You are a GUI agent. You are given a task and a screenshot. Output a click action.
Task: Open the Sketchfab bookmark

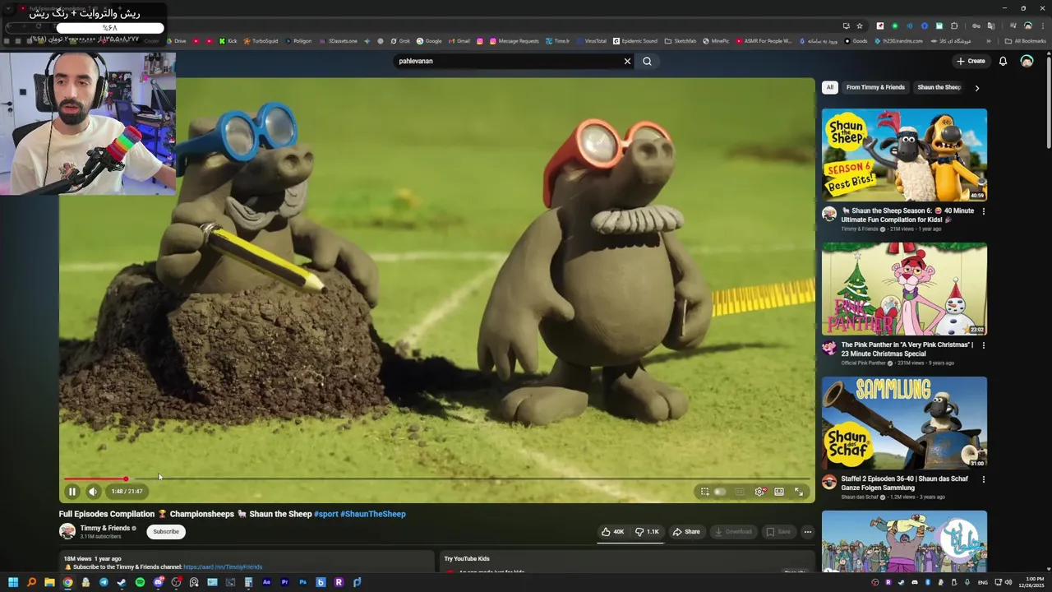click(681, 41)
